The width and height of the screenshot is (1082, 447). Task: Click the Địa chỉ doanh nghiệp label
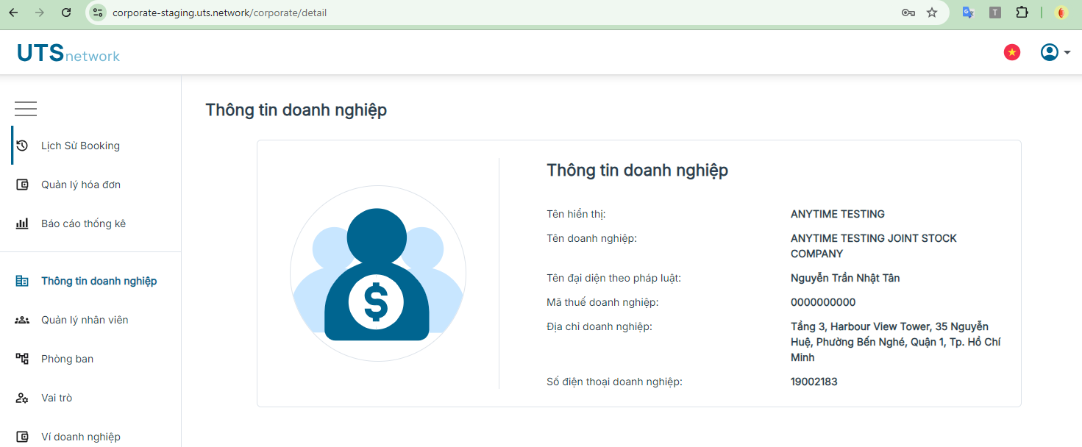599,326
